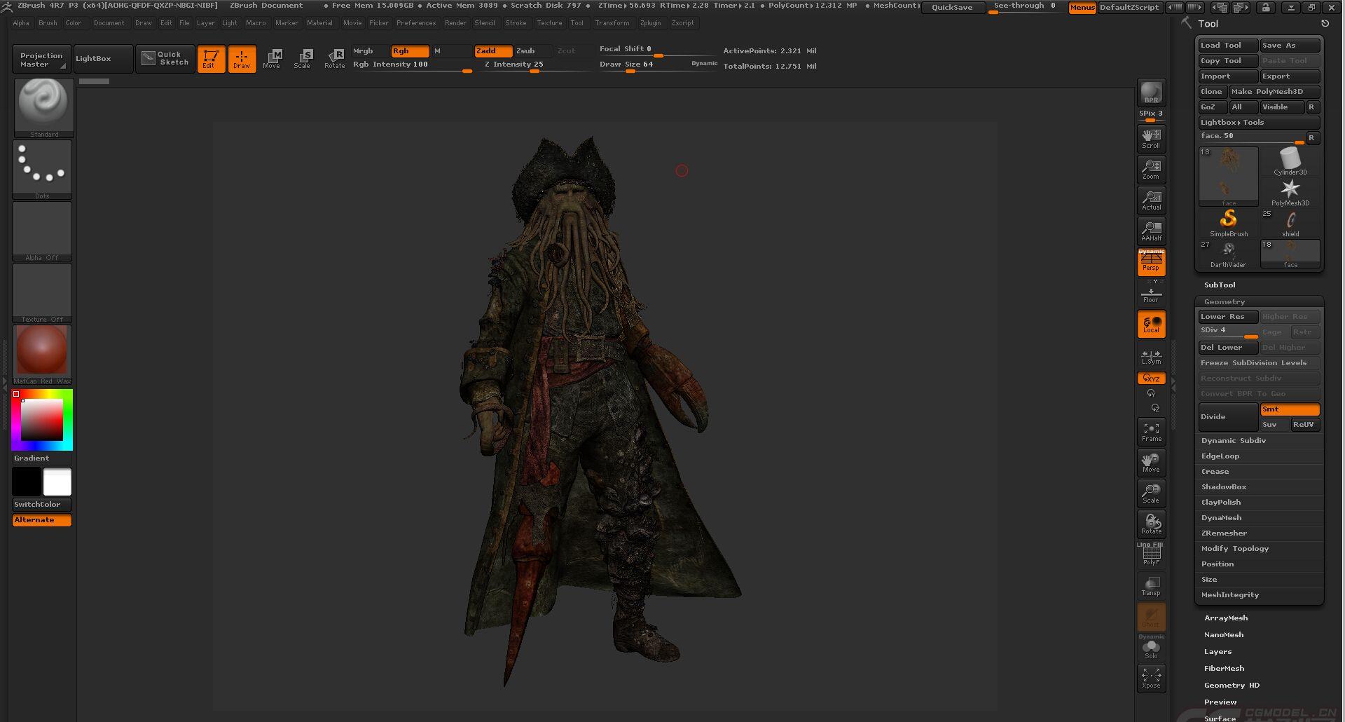Enable the Smt smooth toggle
This screenshot has width=1345, height=722.
(x=1290, y=409)
